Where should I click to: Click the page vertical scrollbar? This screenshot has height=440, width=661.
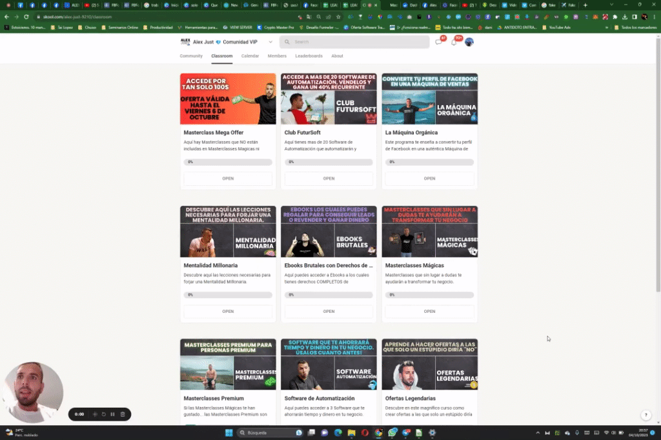tap(658, 165)
